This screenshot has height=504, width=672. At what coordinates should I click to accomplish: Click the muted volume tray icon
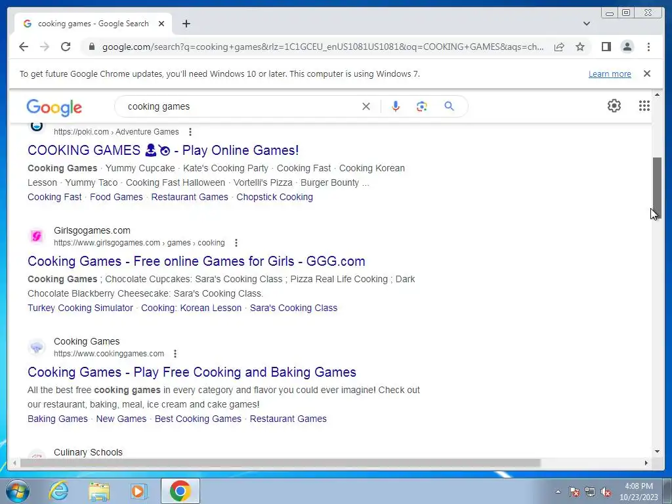(x=606, y=492)
